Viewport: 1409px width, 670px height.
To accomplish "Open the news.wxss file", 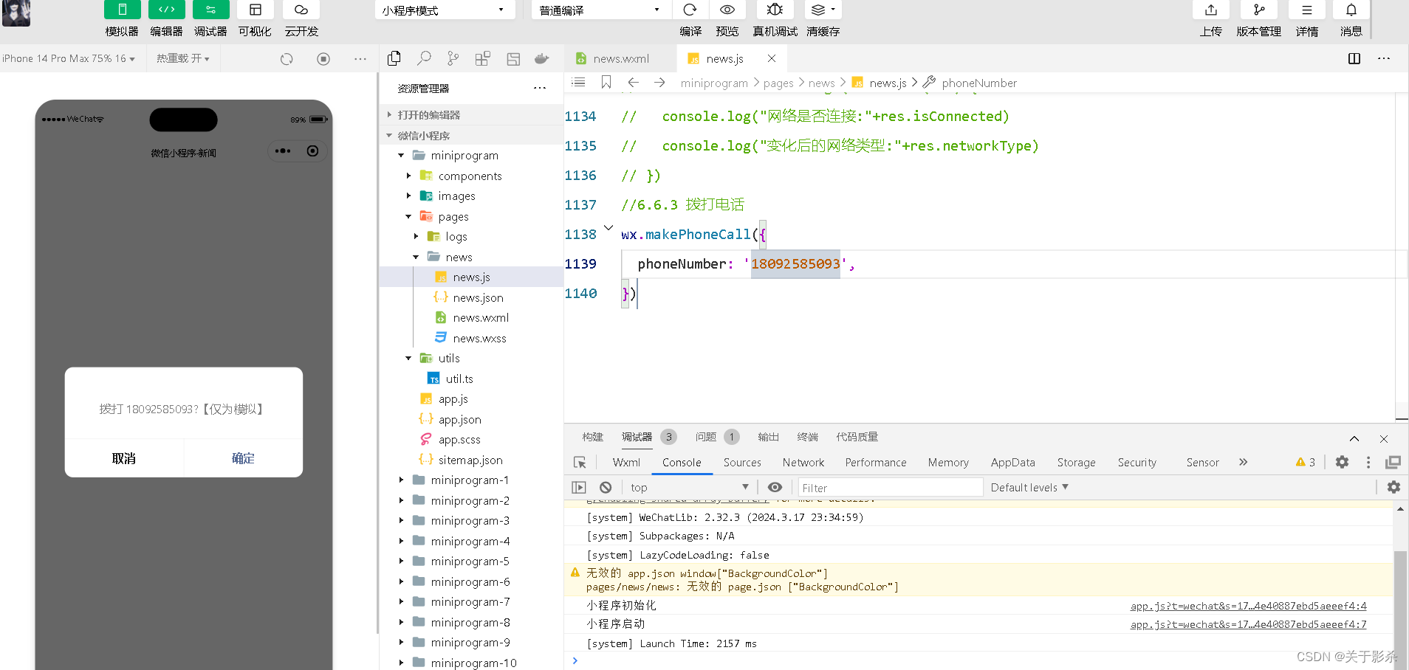I will (479, 338).
